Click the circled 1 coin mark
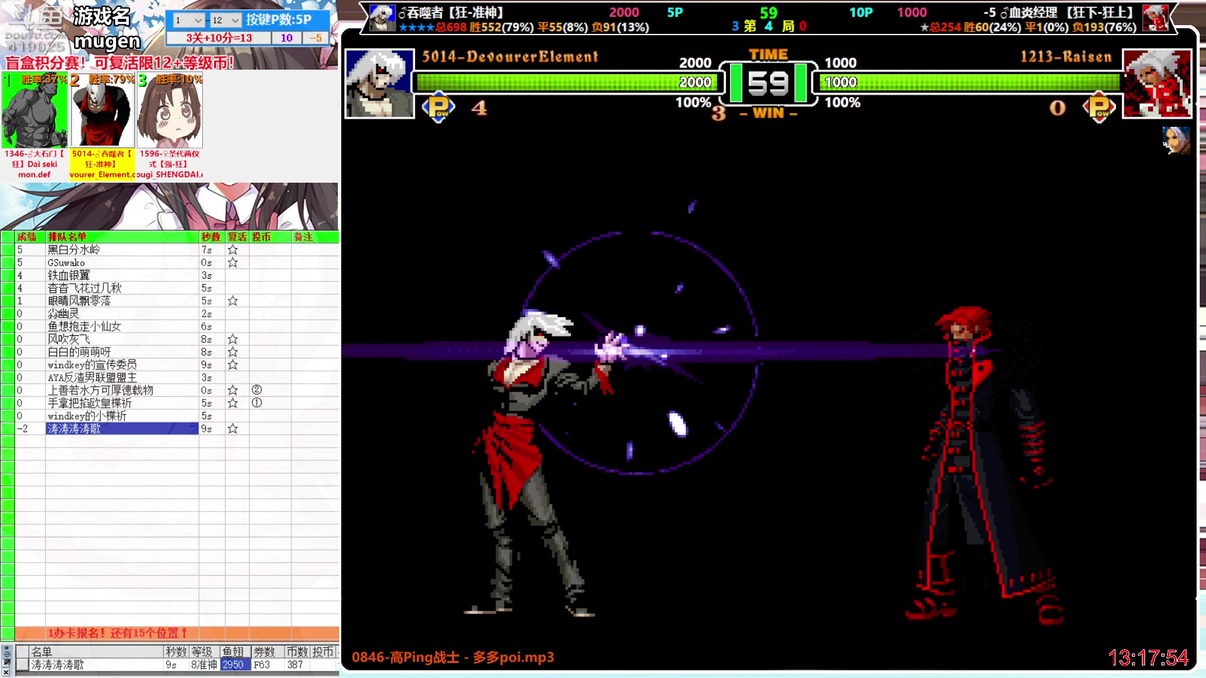Image resolution: width=1206 pixels, height=678 pixels. (x=256, y=403)
